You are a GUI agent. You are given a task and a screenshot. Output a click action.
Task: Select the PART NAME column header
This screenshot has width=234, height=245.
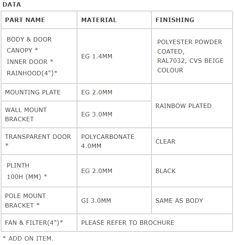[x=25, y=20]
